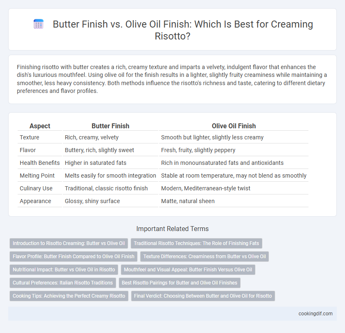Select 'Cultural Preferences: Italian Risotto Traditions' tag
This screenshot has width=345, height=333.
pyautogui.click(x=63, y=283)
